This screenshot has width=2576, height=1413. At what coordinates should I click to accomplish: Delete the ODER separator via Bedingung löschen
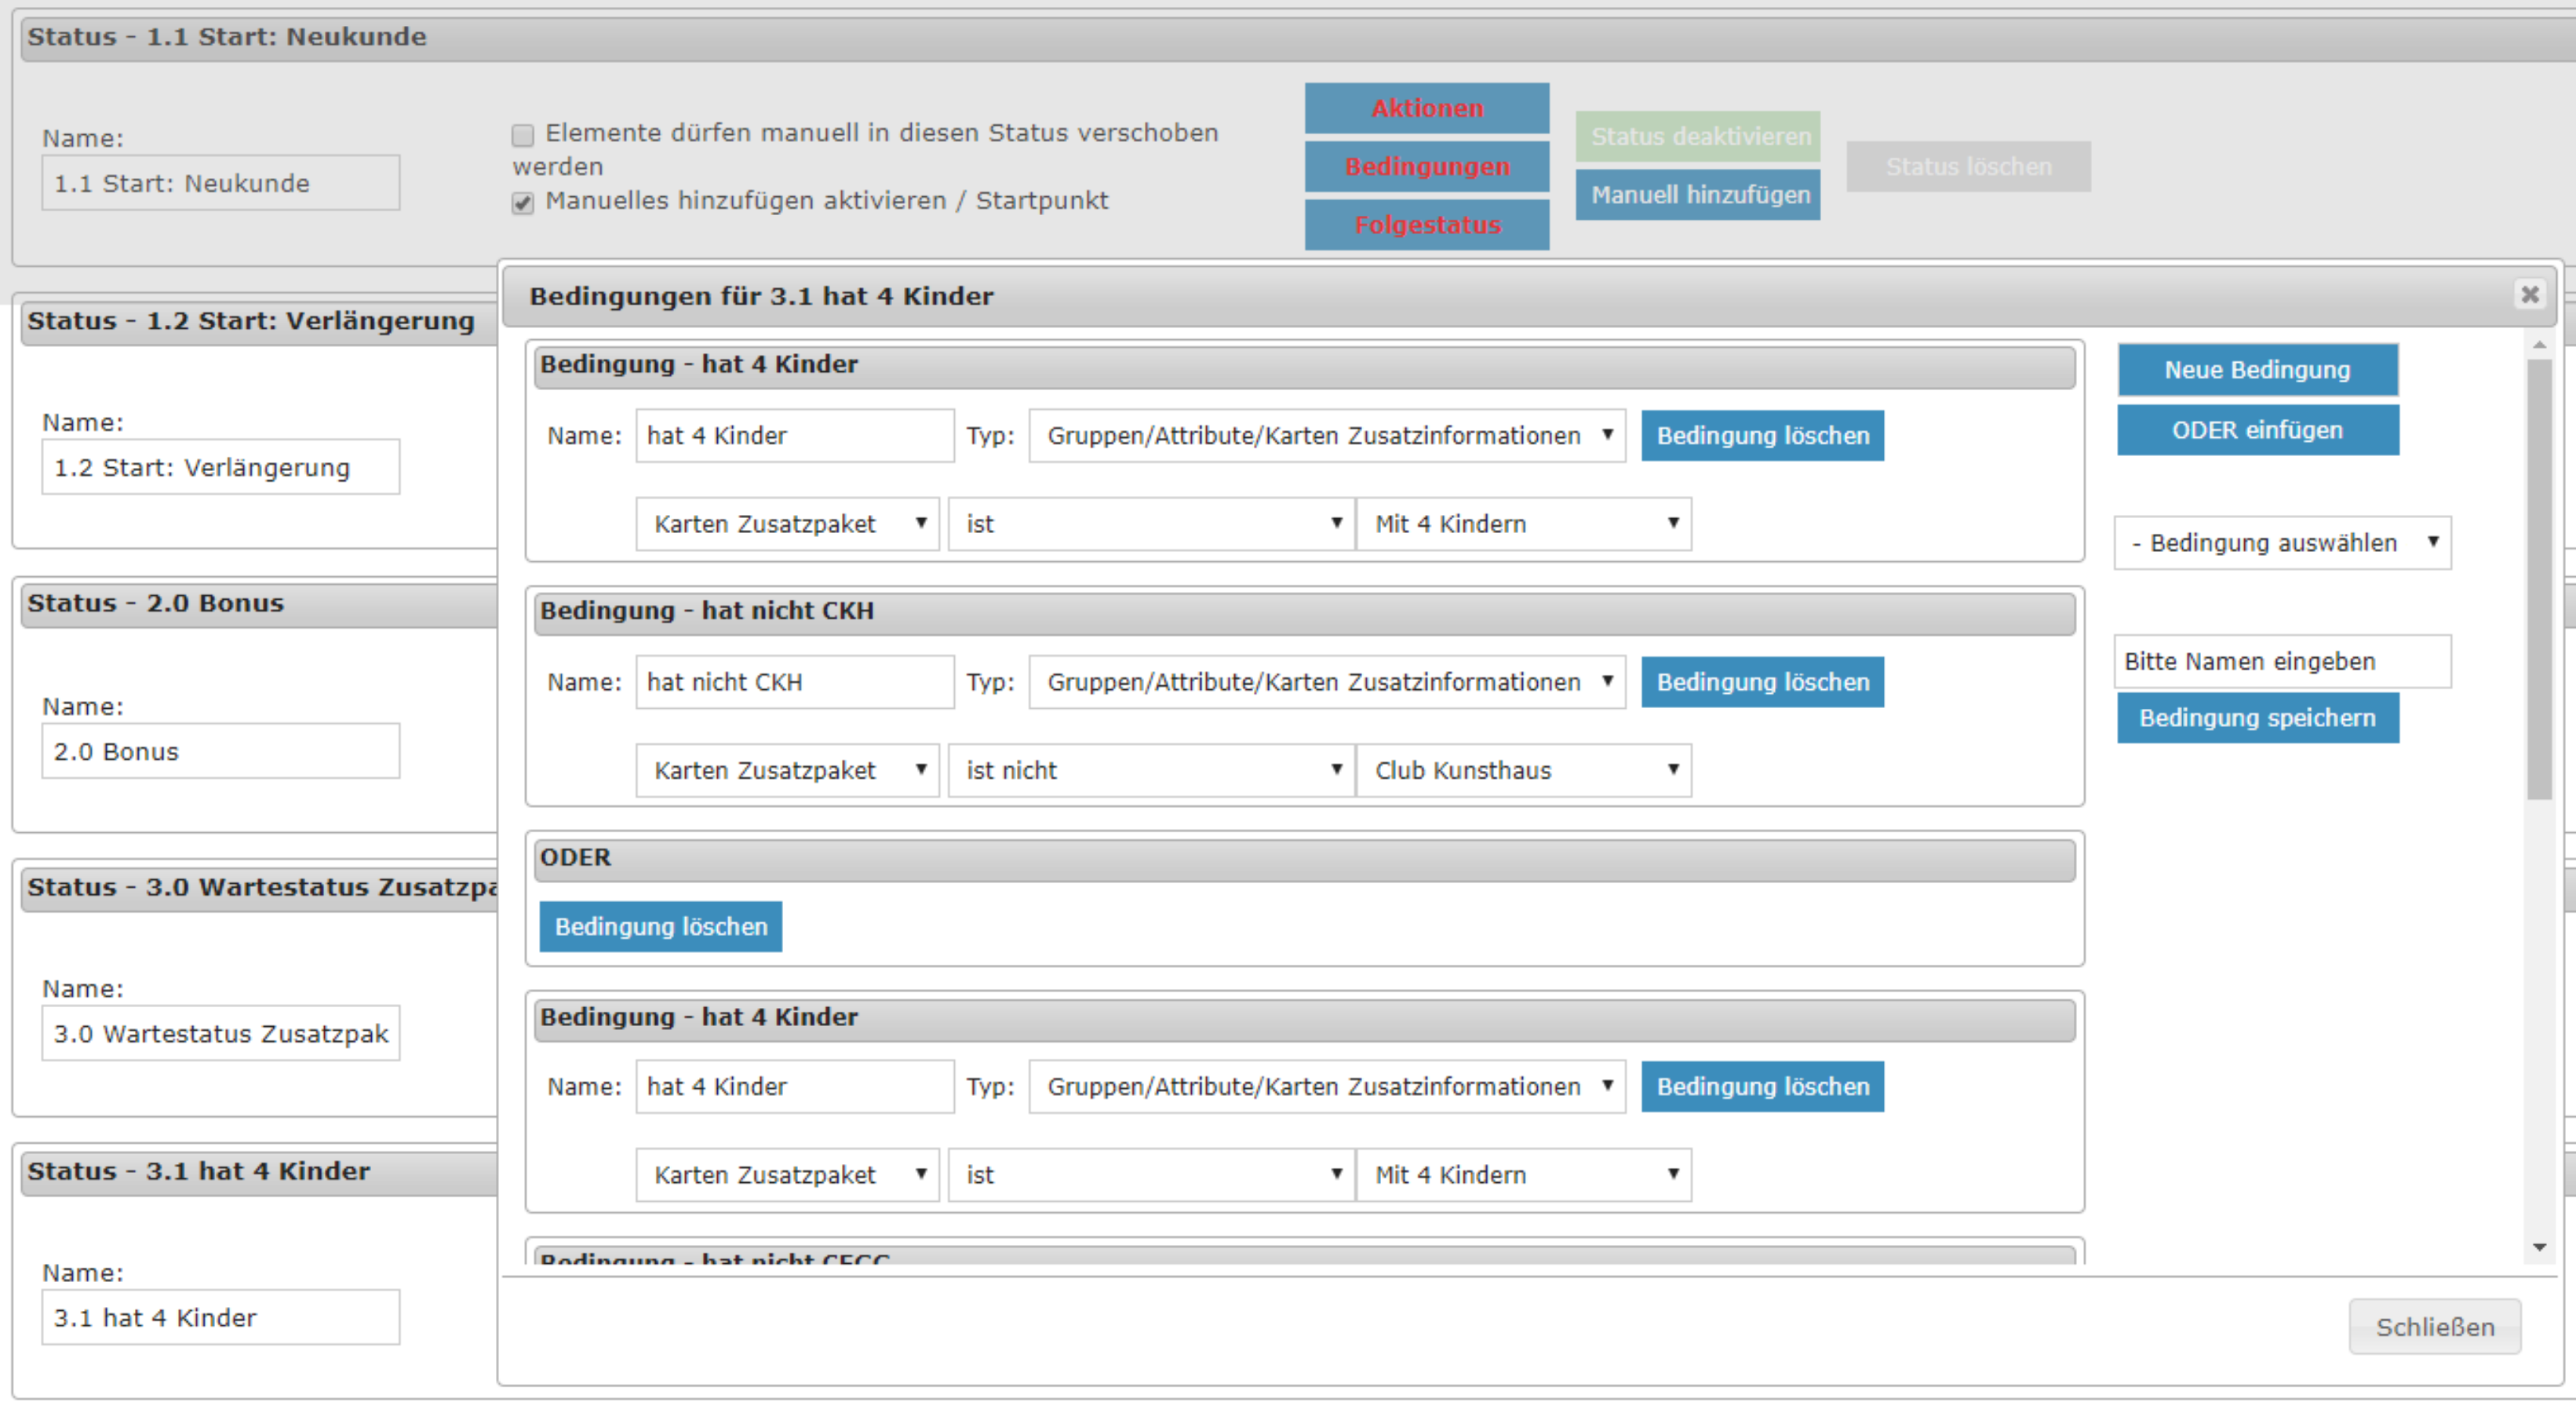tap(660, 926)
